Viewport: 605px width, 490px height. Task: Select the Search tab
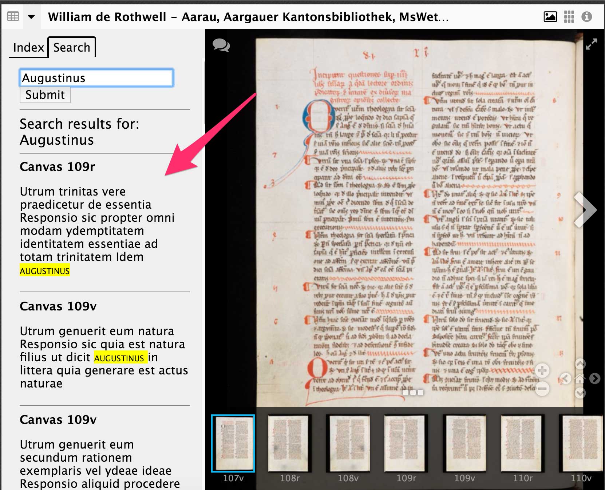pyautogui.click(x=72, y=48)
